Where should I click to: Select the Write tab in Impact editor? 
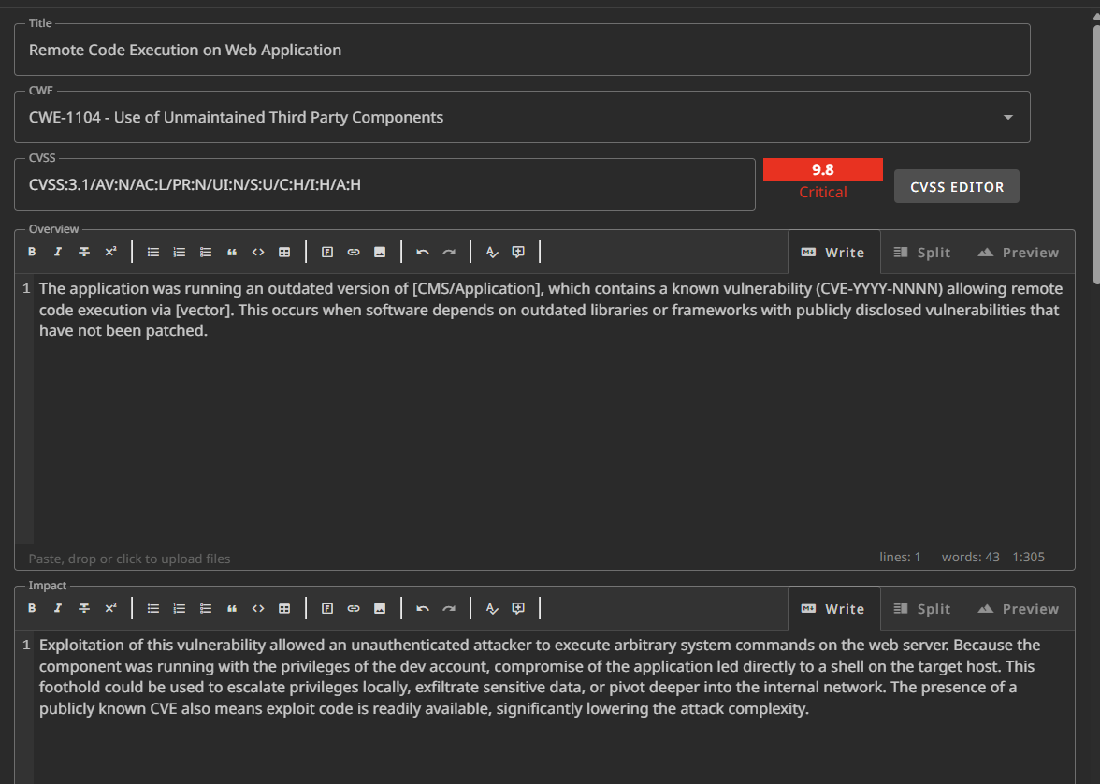tap(833, 609)
